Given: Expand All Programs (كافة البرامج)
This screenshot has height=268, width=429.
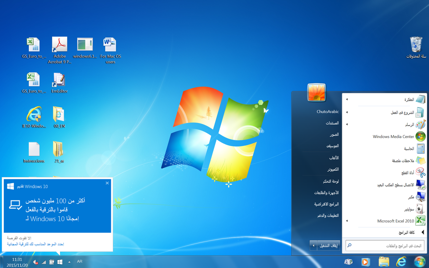Looking at the screenshot, I should [385, 232].
